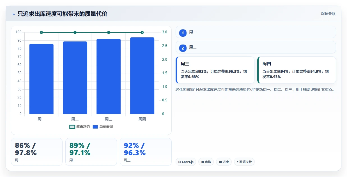Click the number 2 badge icon
Image resolution: width=347 pixels, height=177 pixels.
pyautogui.click(x=183, y=48)
